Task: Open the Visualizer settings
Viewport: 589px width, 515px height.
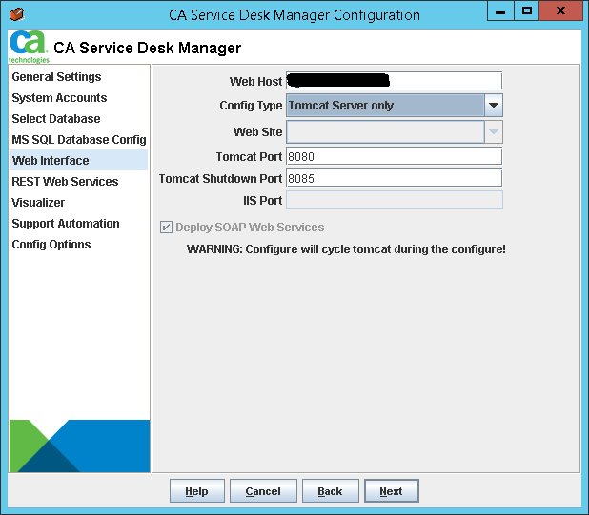Action: [38, 203]
